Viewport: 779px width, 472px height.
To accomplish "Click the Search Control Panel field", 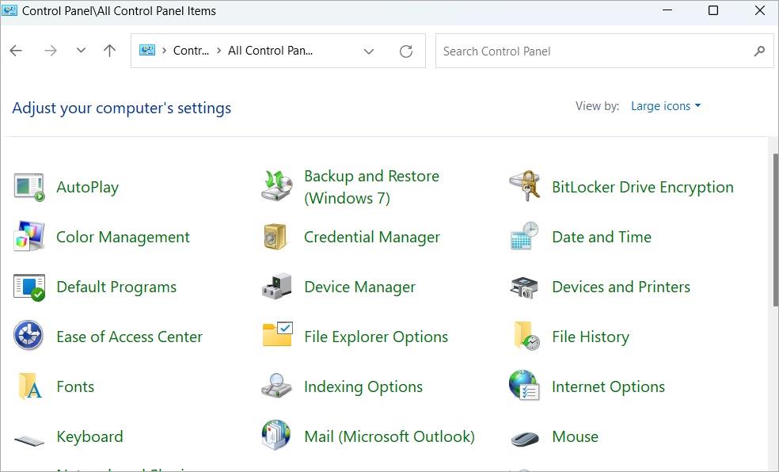I will [604, 51].
